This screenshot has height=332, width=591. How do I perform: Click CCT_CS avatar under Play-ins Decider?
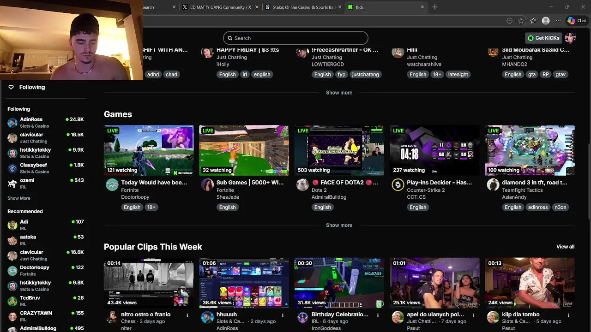pos(398,185)
